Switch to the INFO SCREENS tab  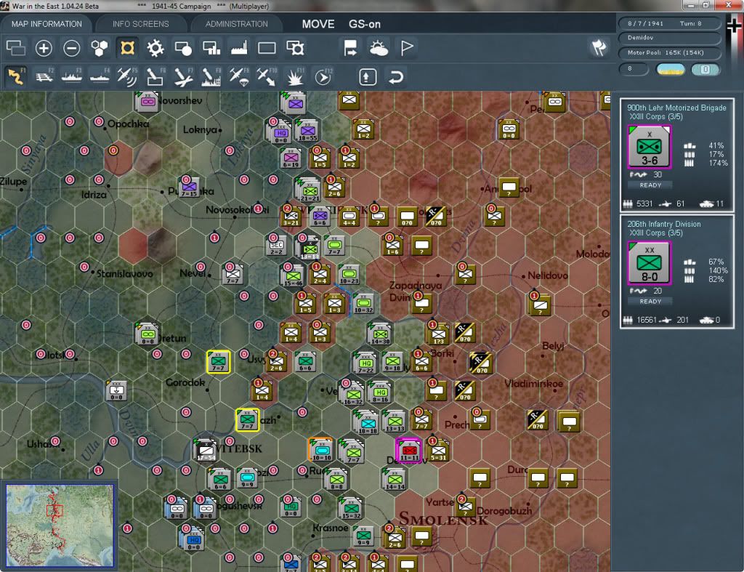tap(140, 24)
